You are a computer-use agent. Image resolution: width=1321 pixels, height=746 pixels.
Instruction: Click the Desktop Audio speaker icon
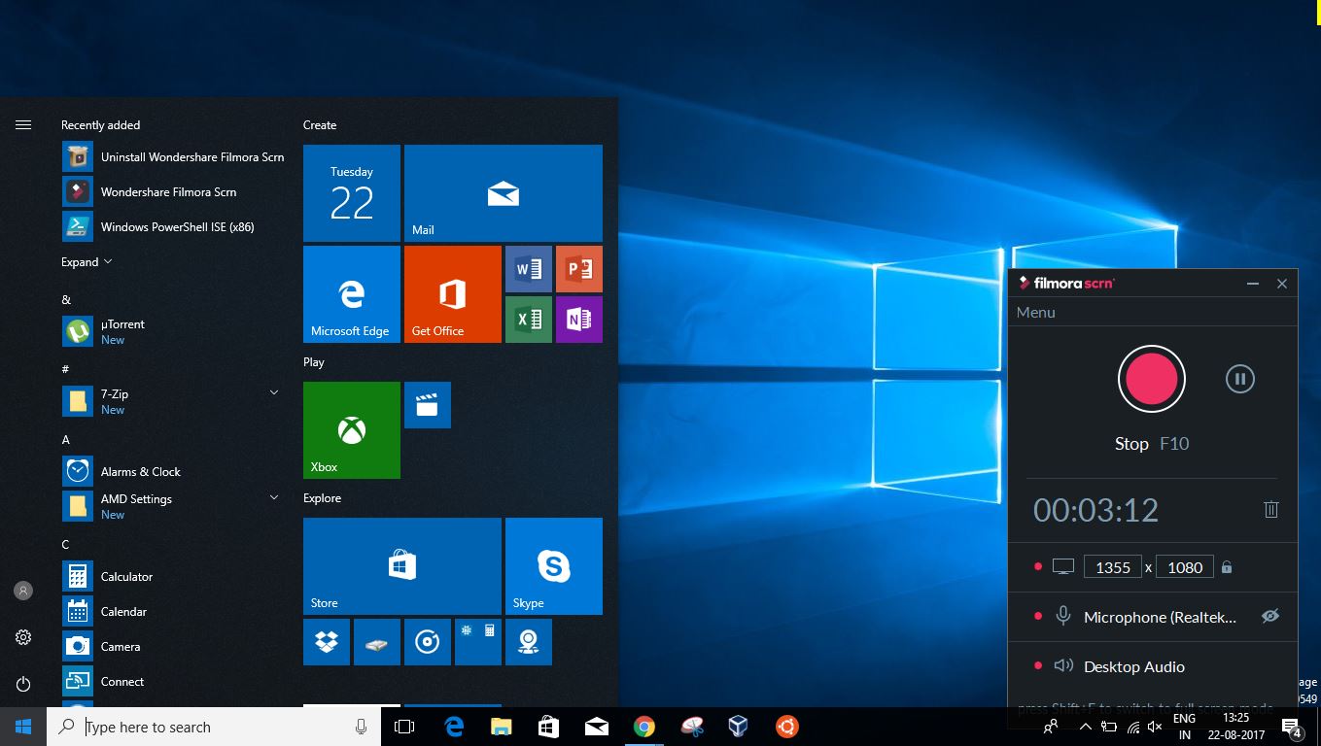(x=1063, y=666)
